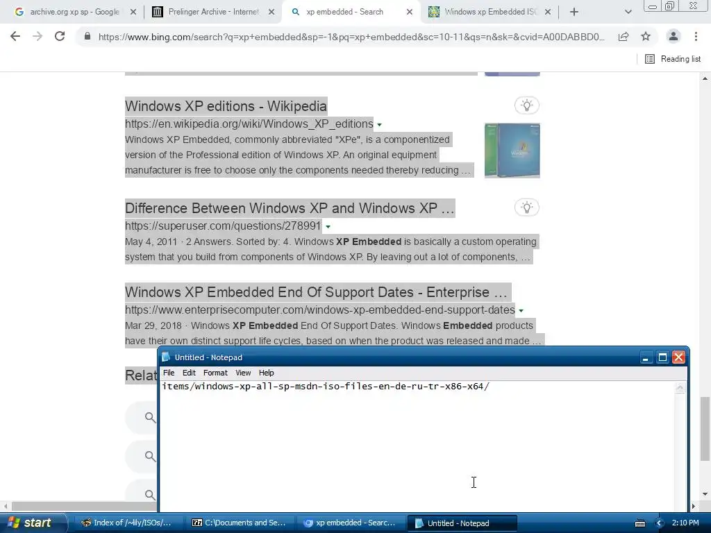Switch to the Windows xp Embedded ISO tab

click(x=490, y=12)
